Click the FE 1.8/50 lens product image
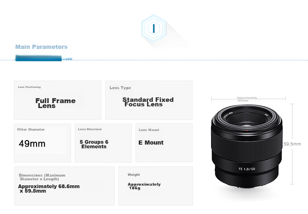308x214 pixels. 247,146
